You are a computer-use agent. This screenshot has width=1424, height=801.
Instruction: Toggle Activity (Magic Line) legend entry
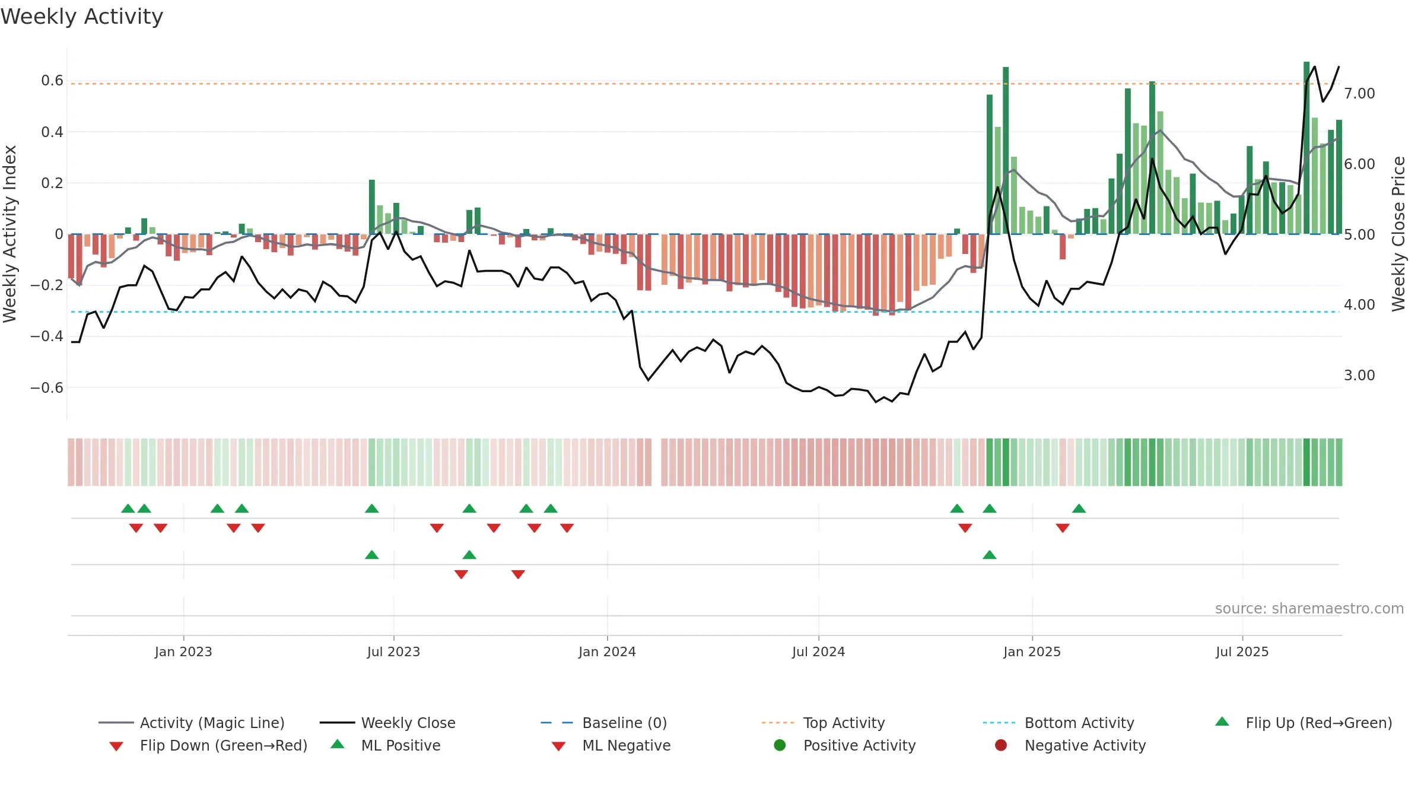[192, 723]
